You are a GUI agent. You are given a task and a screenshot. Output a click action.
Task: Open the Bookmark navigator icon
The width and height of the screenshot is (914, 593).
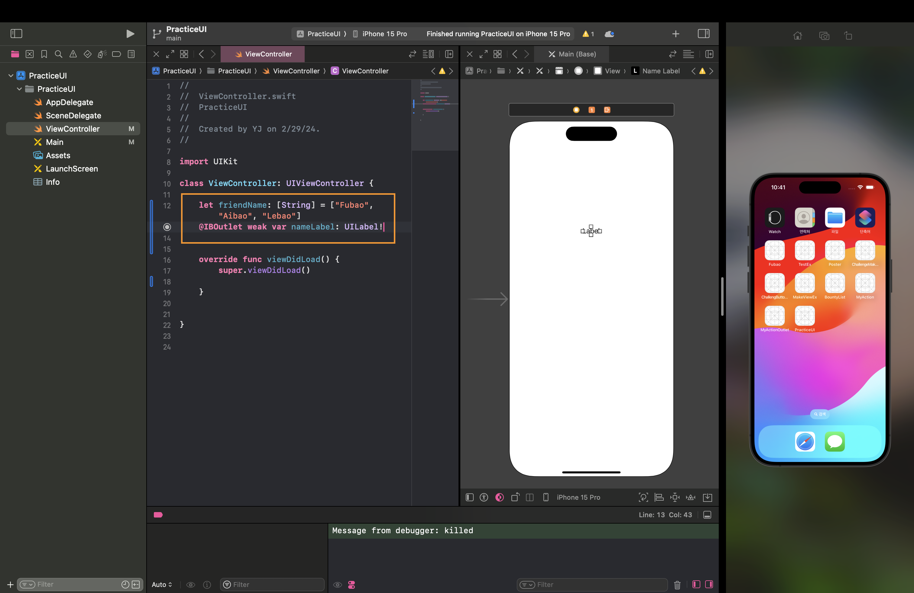point(44,54)
